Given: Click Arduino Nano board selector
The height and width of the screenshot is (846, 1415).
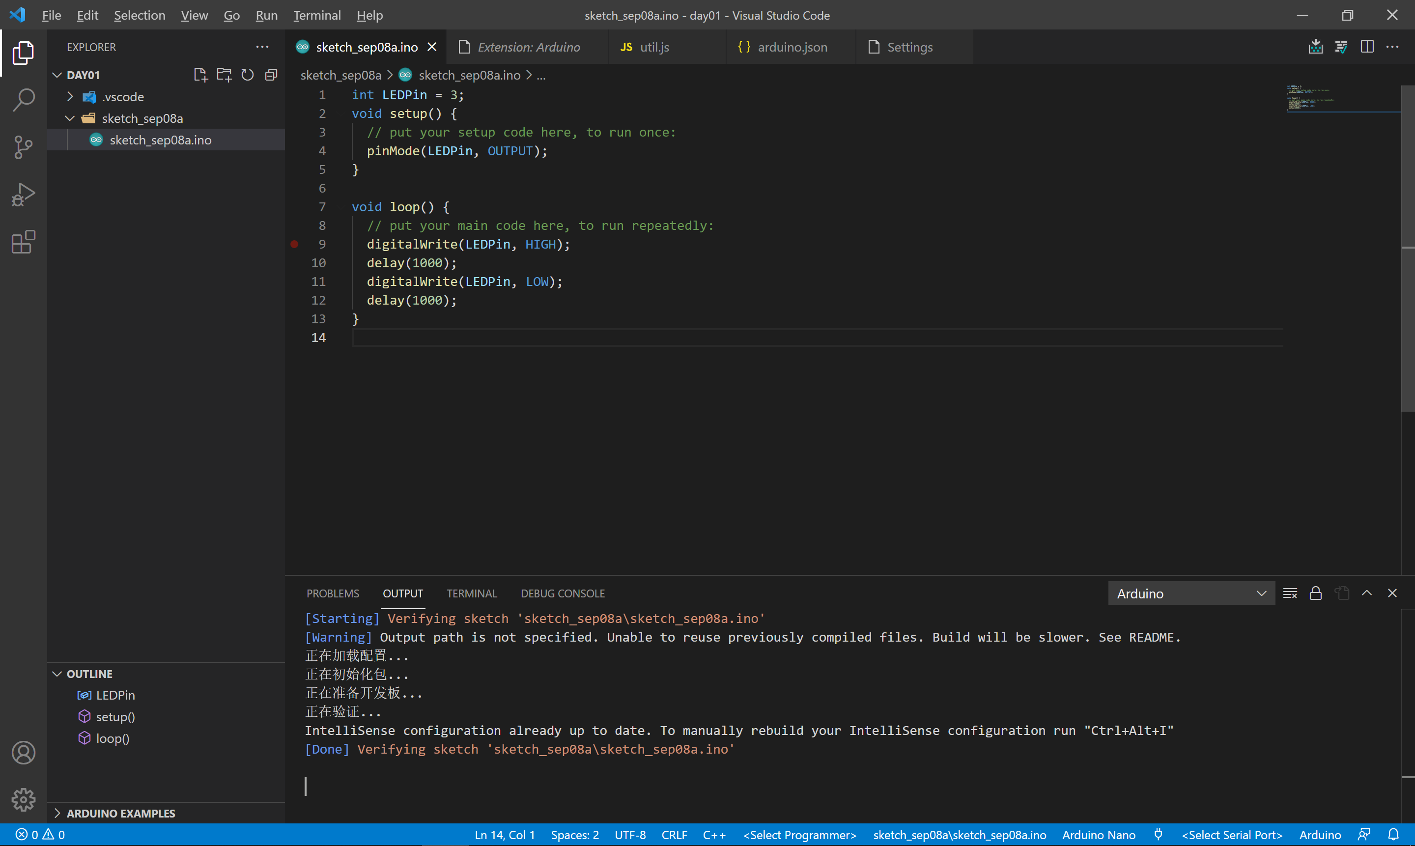Looking at the screenshot, I should [x=1099, y=835].
